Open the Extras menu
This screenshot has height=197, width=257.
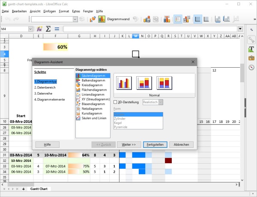click(x=76, y=11)
